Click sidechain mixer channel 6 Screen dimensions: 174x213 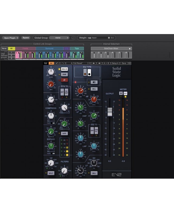128,55
